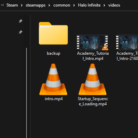Select the intro.mp4 VLC cone icon
This screenshot has height=138, width=138.
click(53, 79)
